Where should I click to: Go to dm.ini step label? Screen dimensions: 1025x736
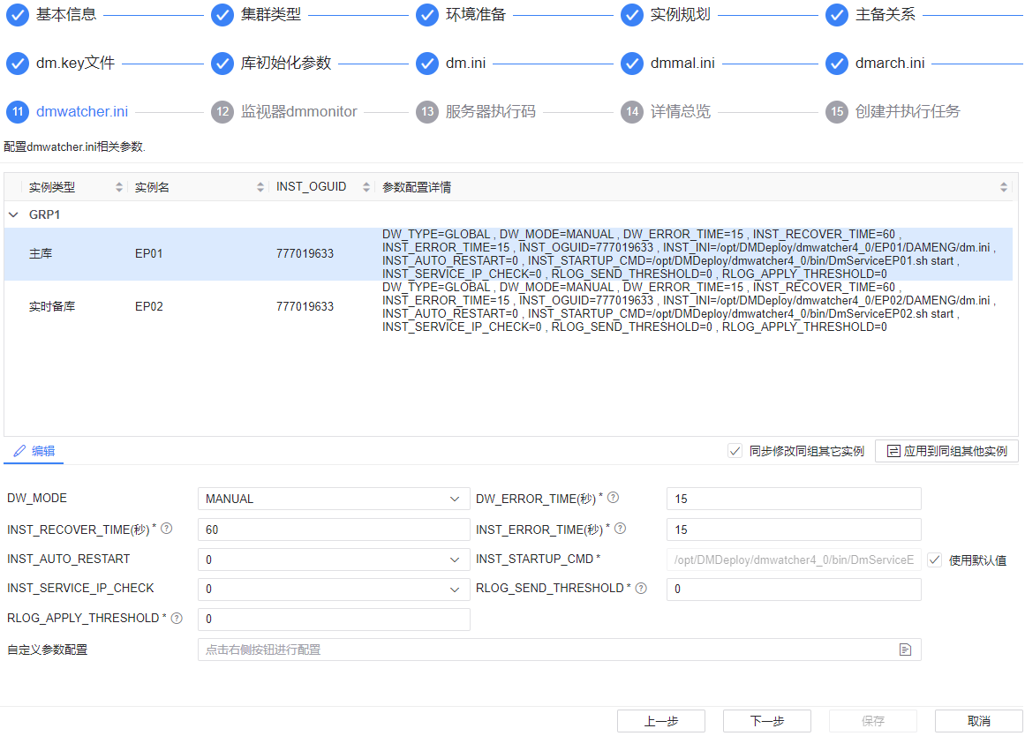tap(465, 64)
